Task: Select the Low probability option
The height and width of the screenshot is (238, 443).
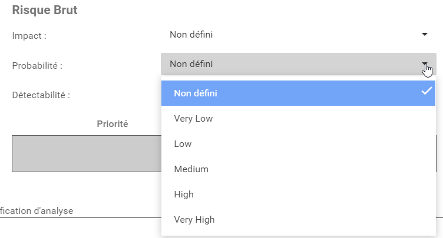Action: click(x=183, y=144)
